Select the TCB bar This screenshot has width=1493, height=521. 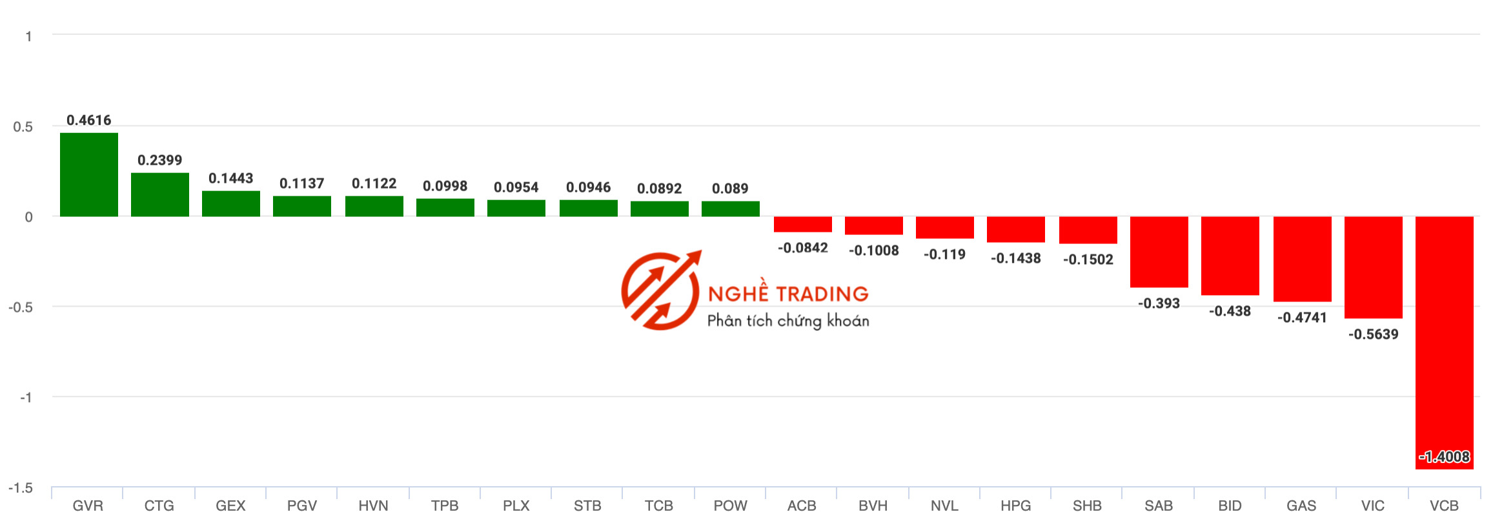[x=660, y=209]
